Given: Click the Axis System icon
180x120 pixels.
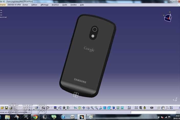Looking at the screenshot, I should pyautogui.click(x=167, y=108).
